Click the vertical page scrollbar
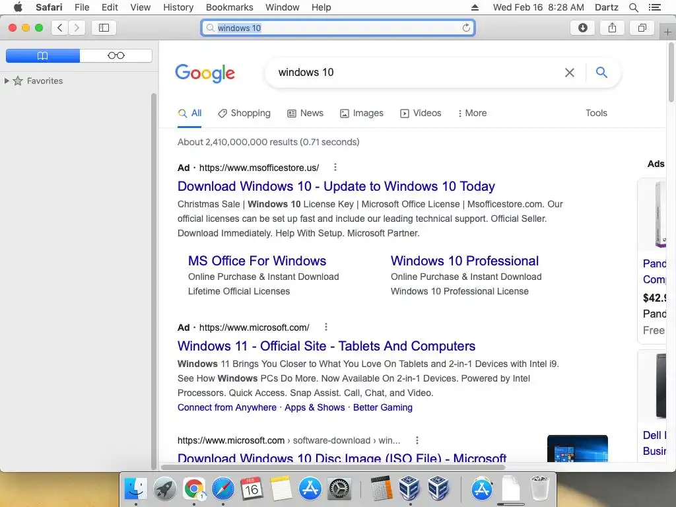676x507 pixels. [x=671, y=73]
